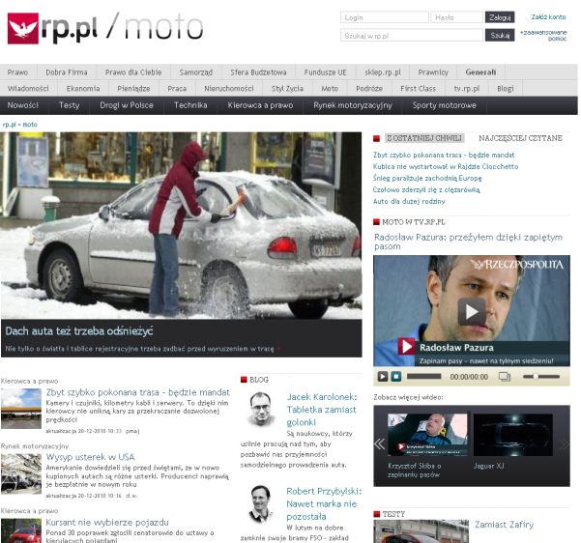This screenshot has height=543, width=581.
Task: Go to tv.rp.pl from navigation
Action: point(467,89)
